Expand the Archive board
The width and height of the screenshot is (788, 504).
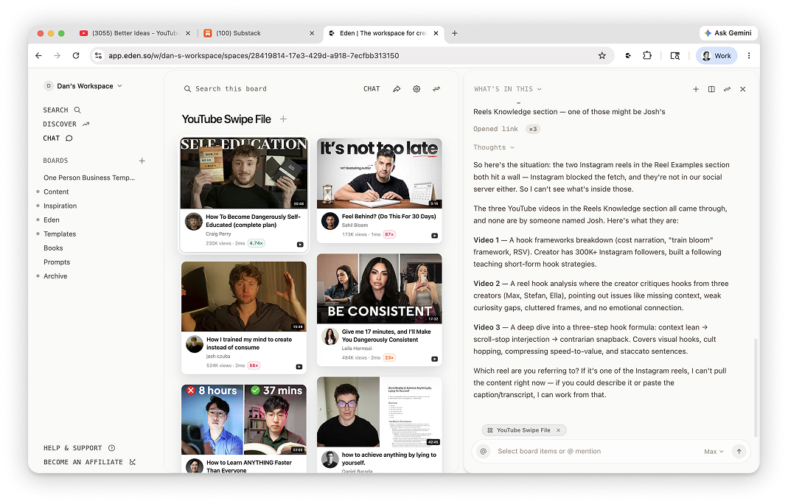[38, 276]
